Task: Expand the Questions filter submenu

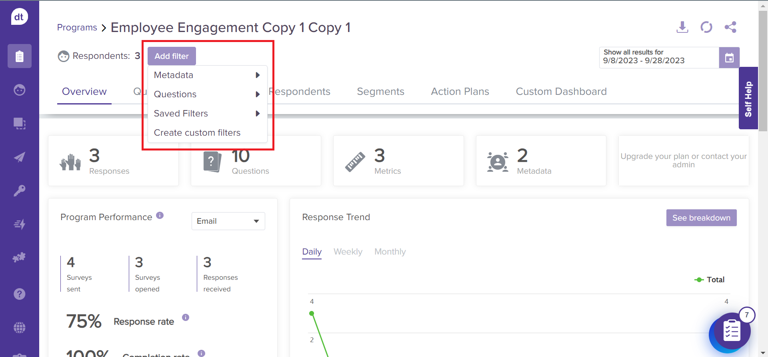Action: (x=207, y=94)
